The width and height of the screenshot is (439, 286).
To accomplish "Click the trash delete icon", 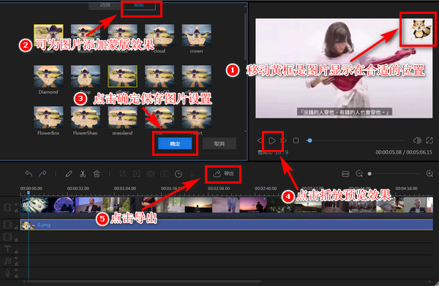I will (x=97, y=174).
